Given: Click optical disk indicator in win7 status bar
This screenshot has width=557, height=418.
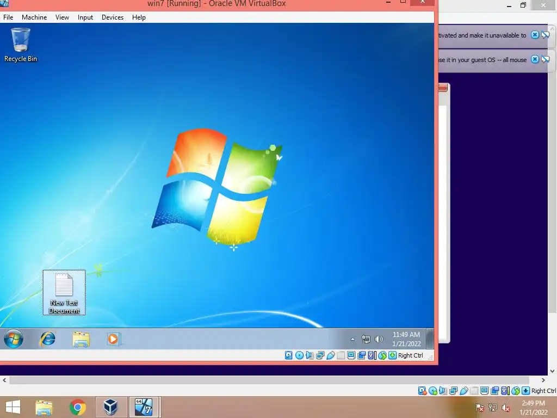Looking at the screenshot, I should click(299, 355).
